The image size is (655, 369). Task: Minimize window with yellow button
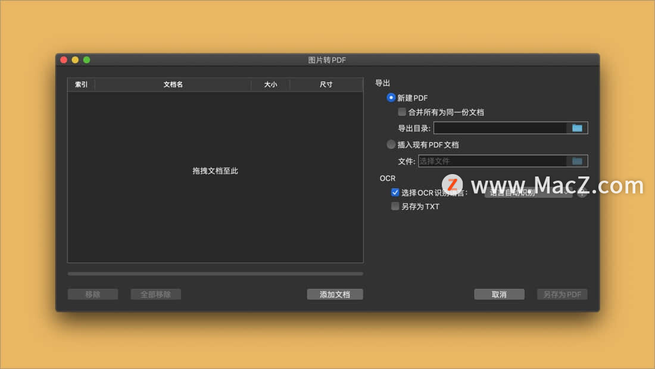point(75,60)
